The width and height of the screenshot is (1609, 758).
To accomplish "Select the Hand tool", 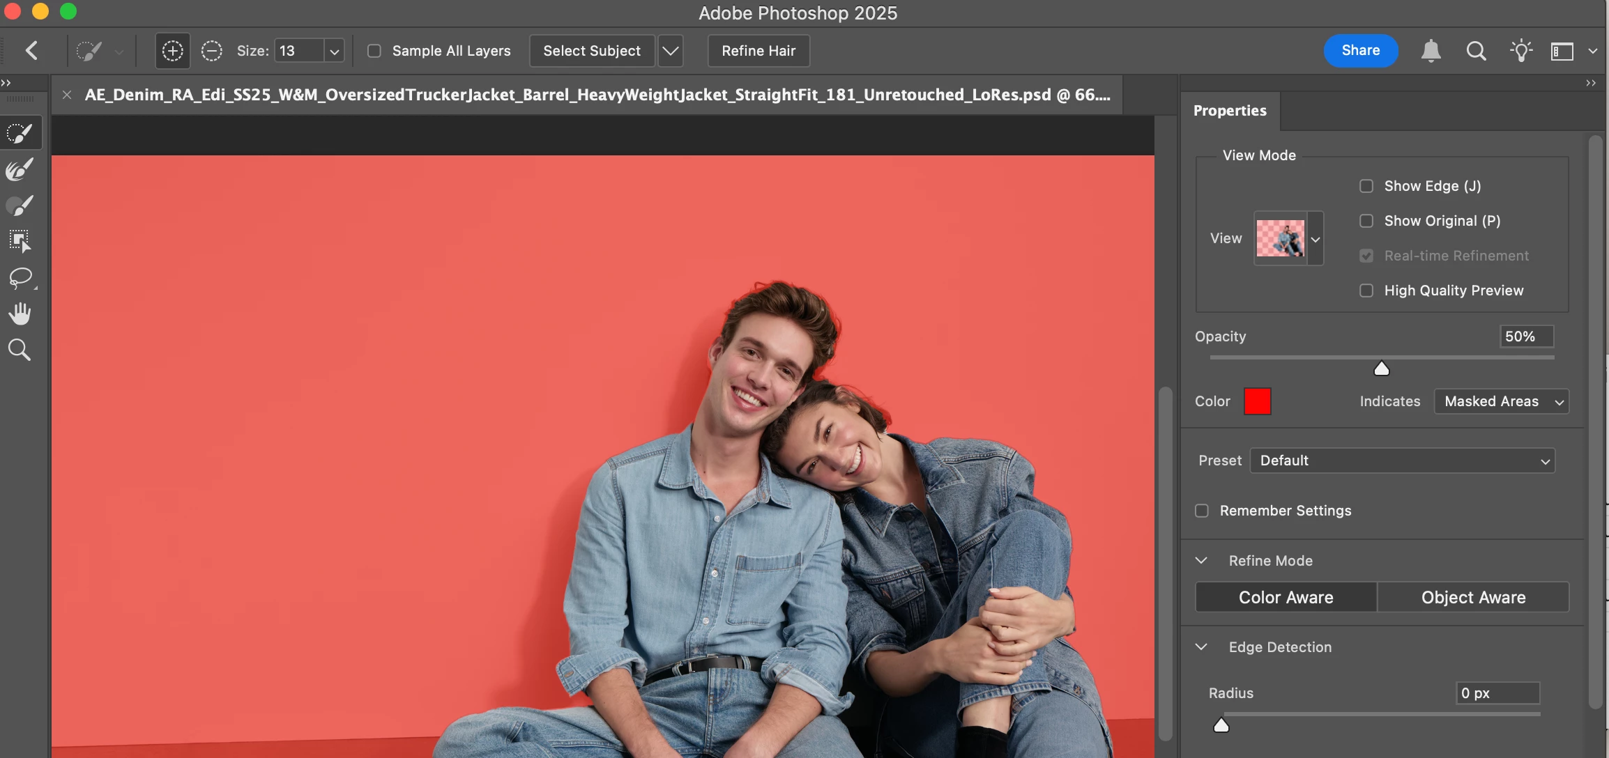I will [x=20, y=314].
